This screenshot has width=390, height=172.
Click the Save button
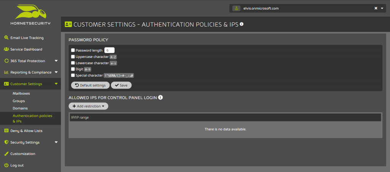pos(121,85)
